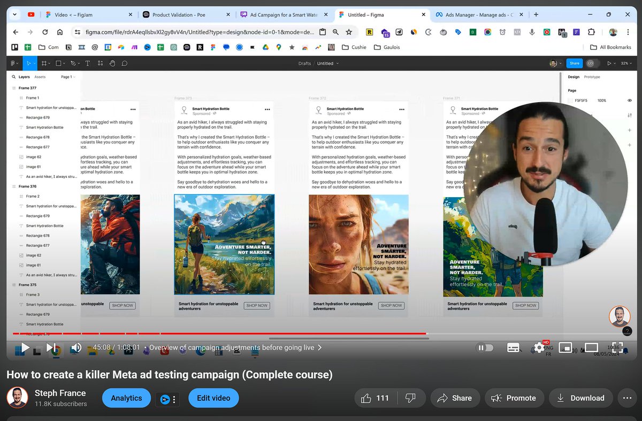Open the Steph France channel link

[x=60, y=393]
